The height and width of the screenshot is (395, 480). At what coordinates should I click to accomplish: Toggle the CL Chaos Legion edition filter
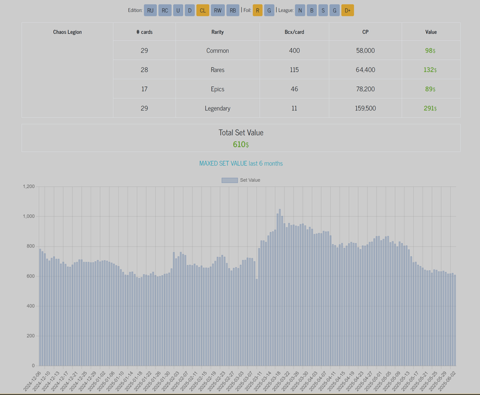(202, 11)
